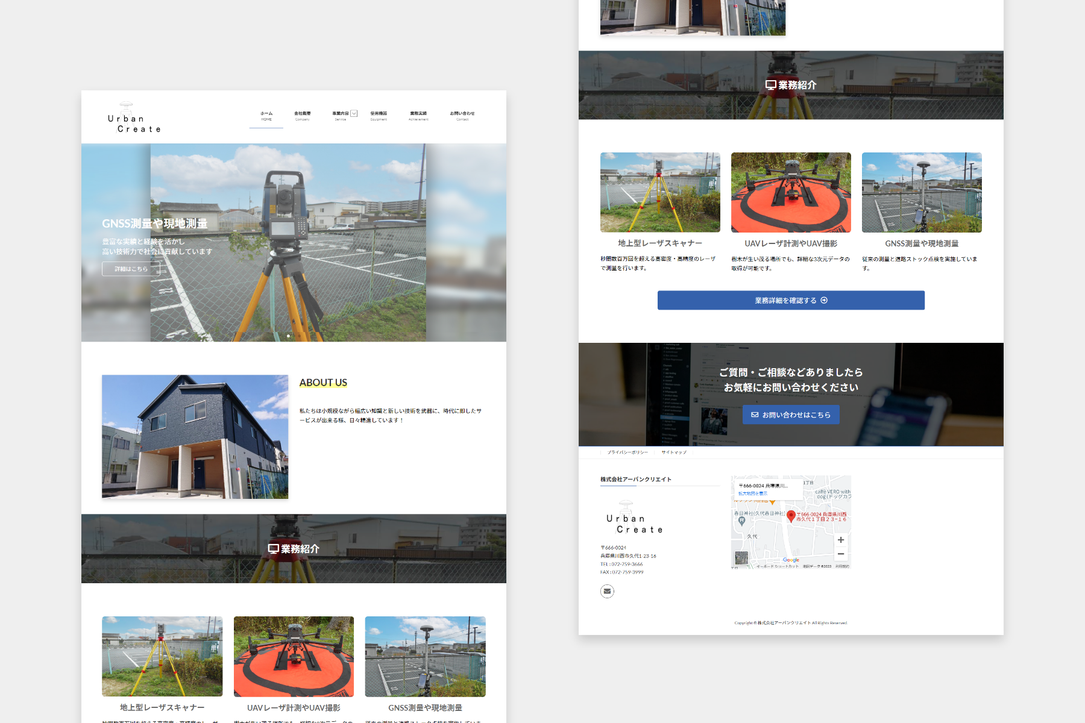Click the お問い合わせはこちら contact button
This screenshot has height=723, width=1085.
791,415
